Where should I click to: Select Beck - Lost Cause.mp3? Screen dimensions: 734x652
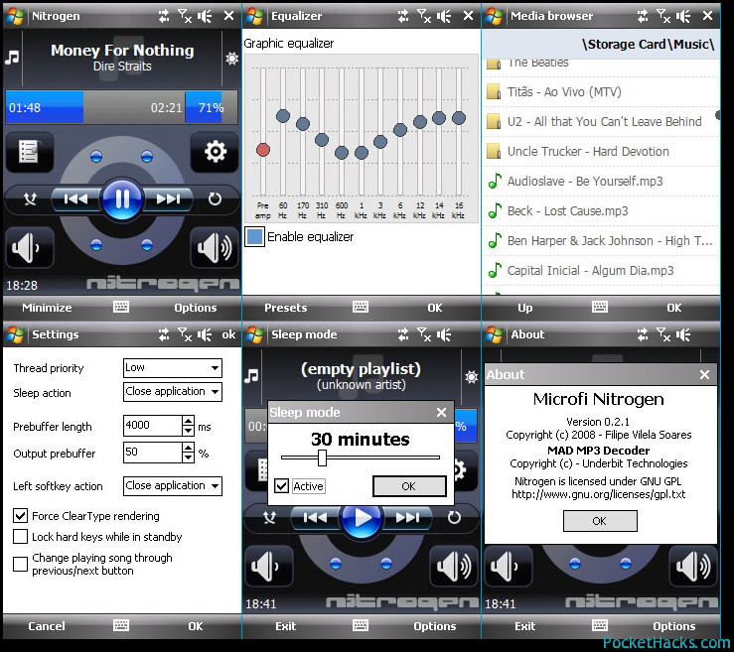point(601,211)
